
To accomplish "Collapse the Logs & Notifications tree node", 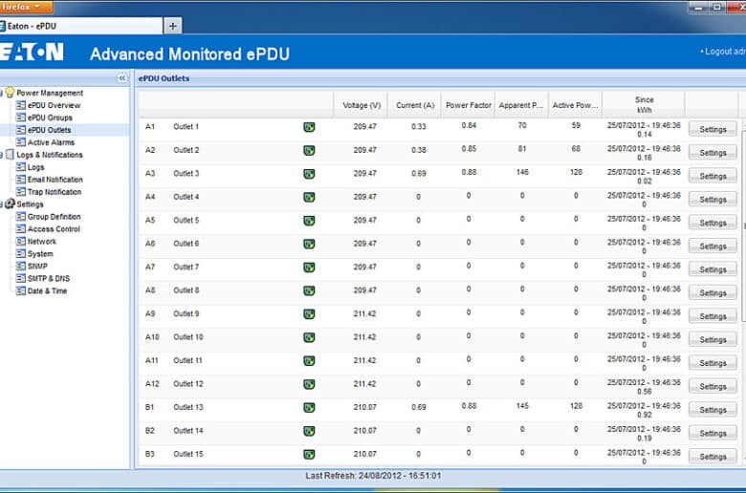I will [x=1, y=155].
